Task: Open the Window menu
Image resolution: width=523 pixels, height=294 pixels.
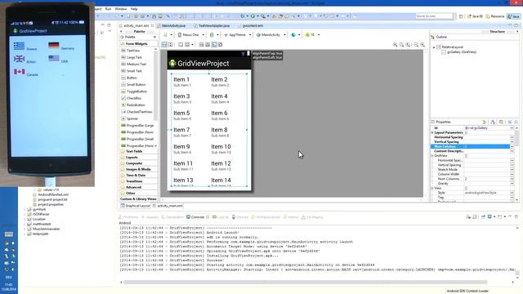Action: click(x=121, y=9)
